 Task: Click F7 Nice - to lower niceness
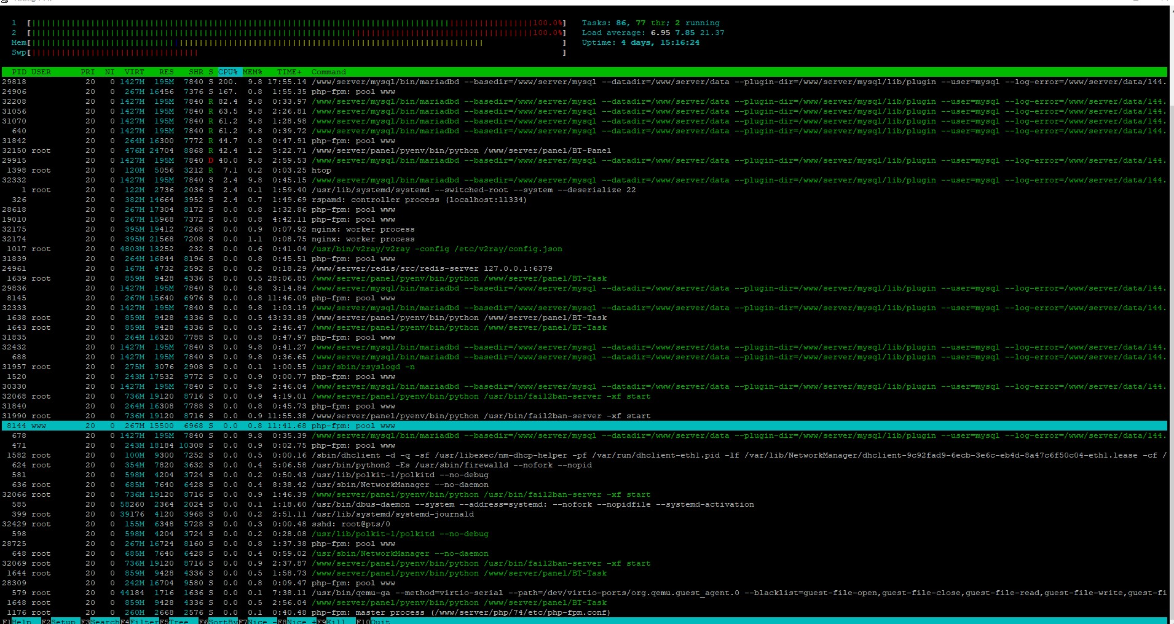coord(258,622)
